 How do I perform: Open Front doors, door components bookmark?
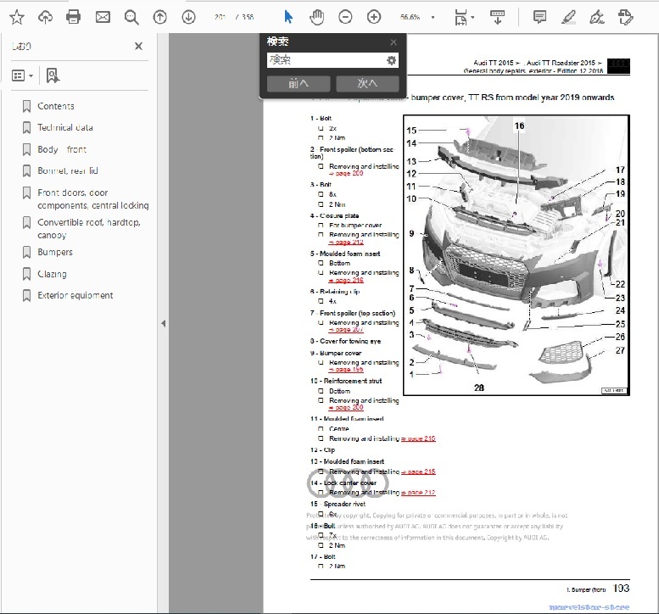click(93, 198)
